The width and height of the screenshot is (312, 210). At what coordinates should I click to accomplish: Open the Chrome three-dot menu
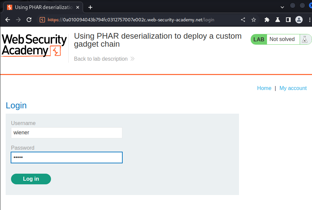pos(309,20)
